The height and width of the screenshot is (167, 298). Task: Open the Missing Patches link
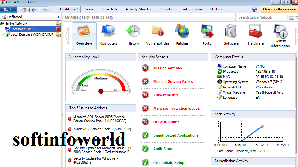pos(168,68)
